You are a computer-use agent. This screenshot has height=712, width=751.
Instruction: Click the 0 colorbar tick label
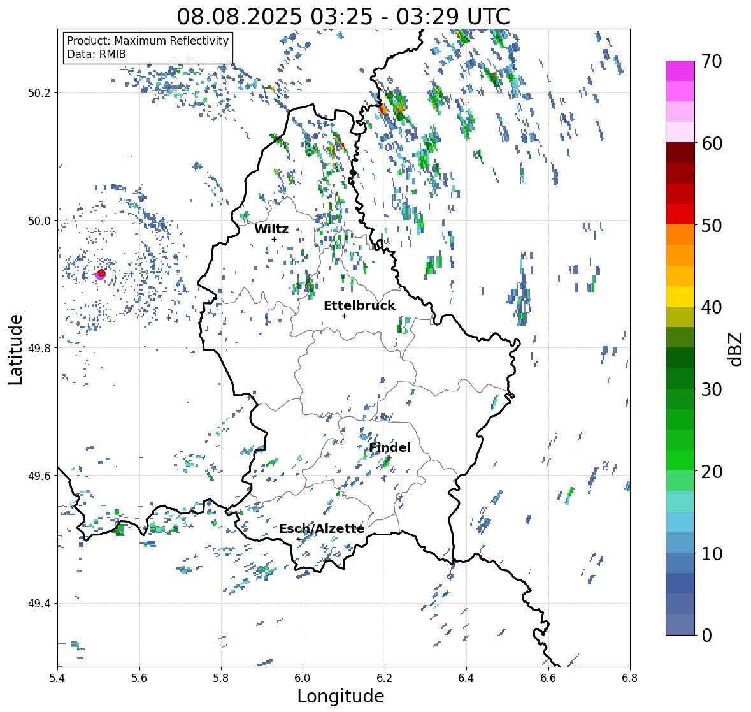tap(706, 636)
